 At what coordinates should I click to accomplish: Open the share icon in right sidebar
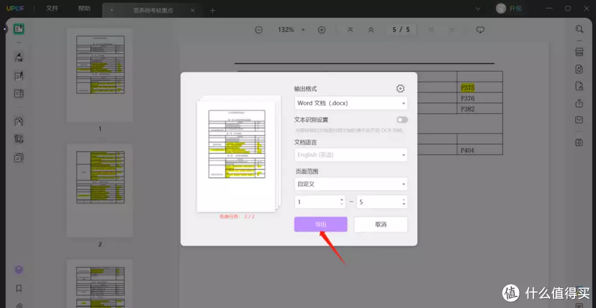coord(579,103)
